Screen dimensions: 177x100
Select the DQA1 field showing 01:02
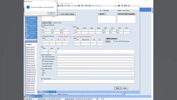113,30
